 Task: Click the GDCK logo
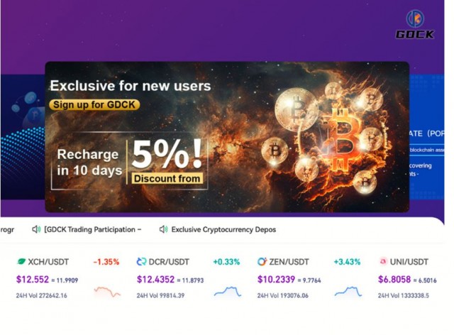[x=415, y=24]
